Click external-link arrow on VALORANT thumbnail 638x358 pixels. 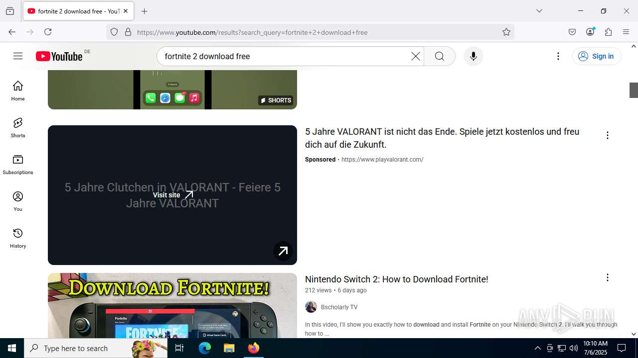pyautogui.click(x=283, y=251)
